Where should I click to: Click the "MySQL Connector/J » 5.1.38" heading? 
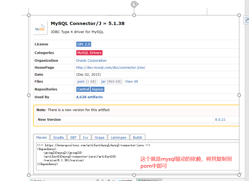point(88,23)
